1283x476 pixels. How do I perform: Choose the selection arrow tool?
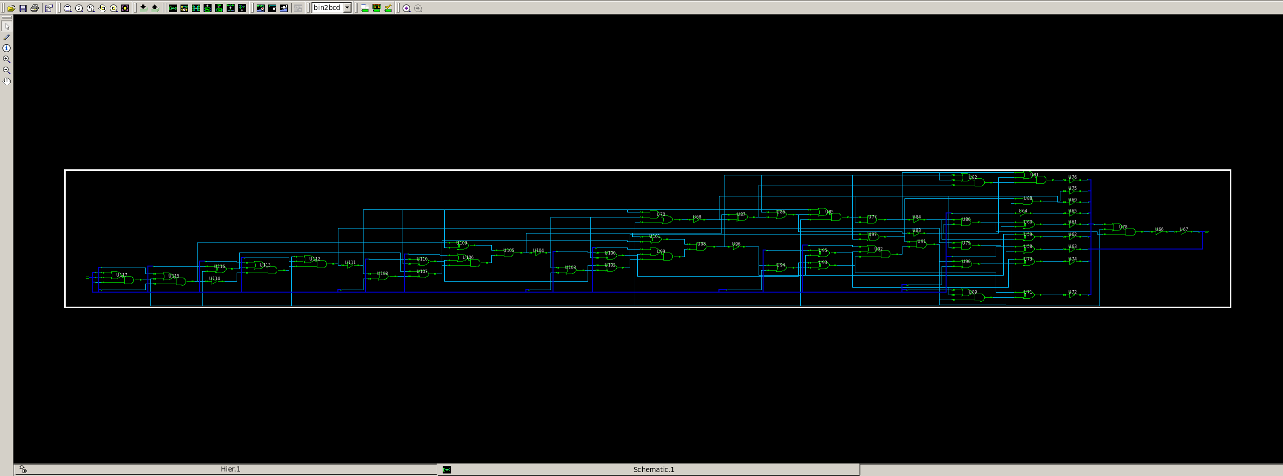tap(7, 26)
